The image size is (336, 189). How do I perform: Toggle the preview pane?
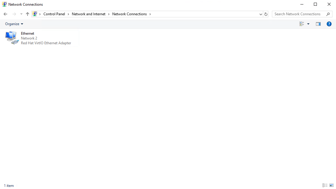tap(318, 24)
